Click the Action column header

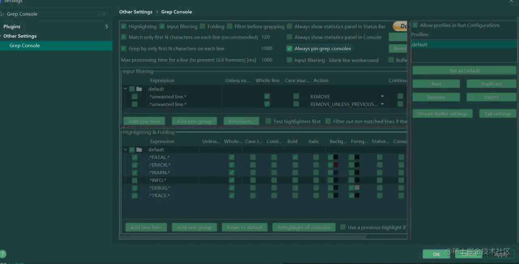click(x=321, y=81)
